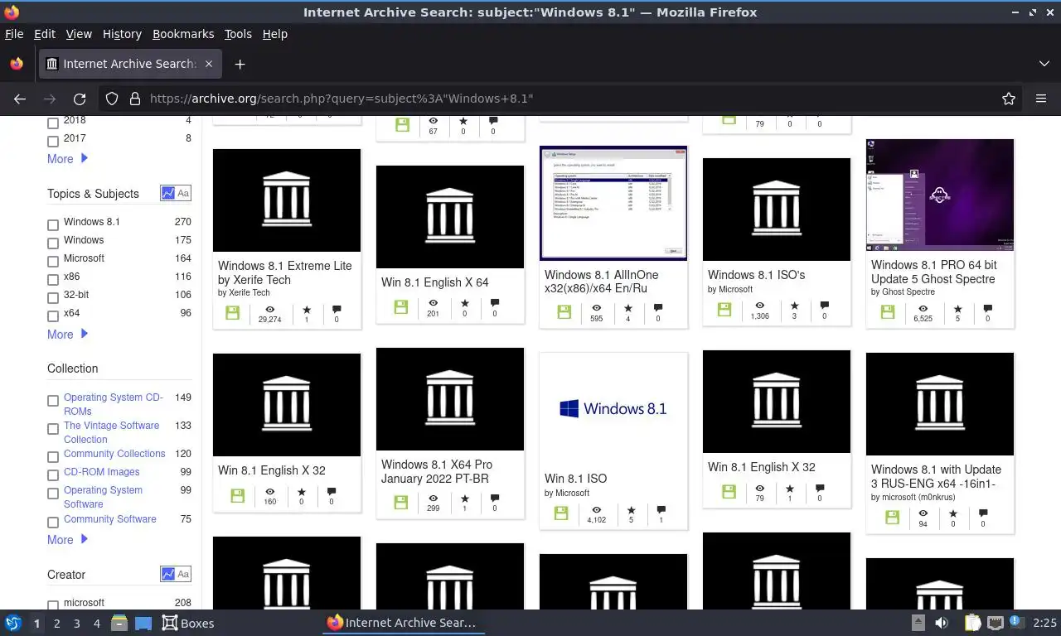Check the CD-ROM Images collection checkbox

pyautogui.click(x=53, y=475)
